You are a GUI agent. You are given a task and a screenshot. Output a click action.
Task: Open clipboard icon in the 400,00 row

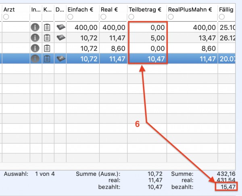[47, 27]
